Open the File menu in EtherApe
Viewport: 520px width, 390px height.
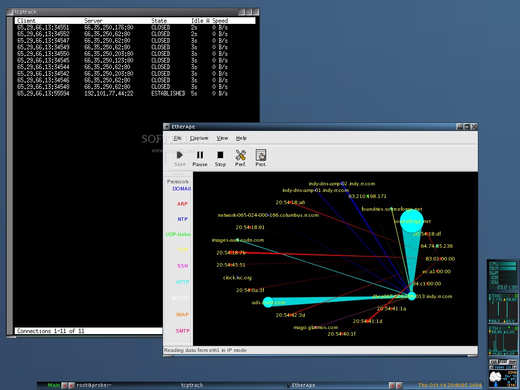(x=177, y=138)
